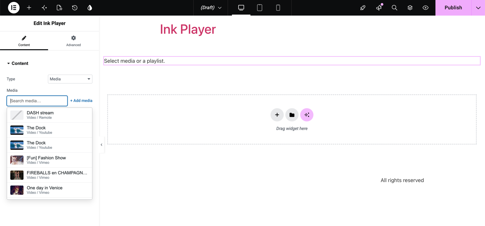This screenshot has width=485, height=226.
Task: Click the All rights reserved footer text
Action: click(x=402, y=180)
